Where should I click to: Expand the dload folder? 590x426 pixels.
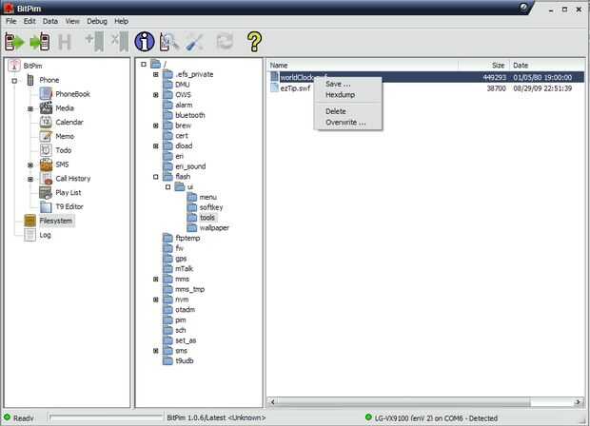(156, 145)
